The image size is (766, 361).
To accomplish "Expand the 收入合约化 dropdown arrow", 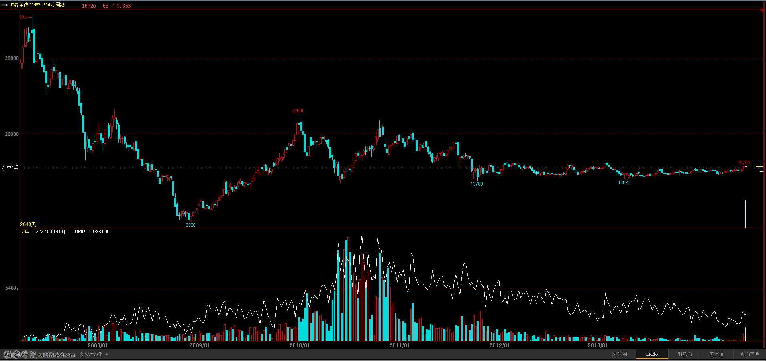I will point(106,354).
